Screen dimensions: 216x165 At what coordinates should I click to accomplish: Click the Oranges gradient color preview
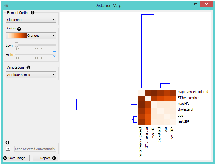click(17, 36)
